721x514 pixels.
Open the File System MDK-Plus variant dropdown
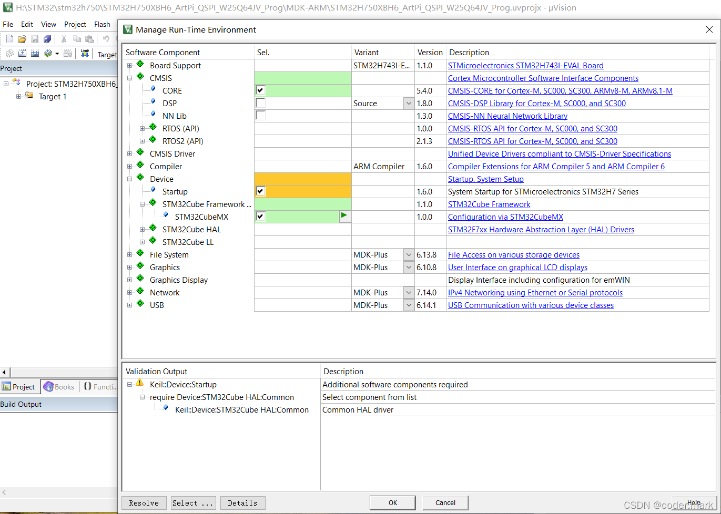pyautogui.click(x=409, y=255)
